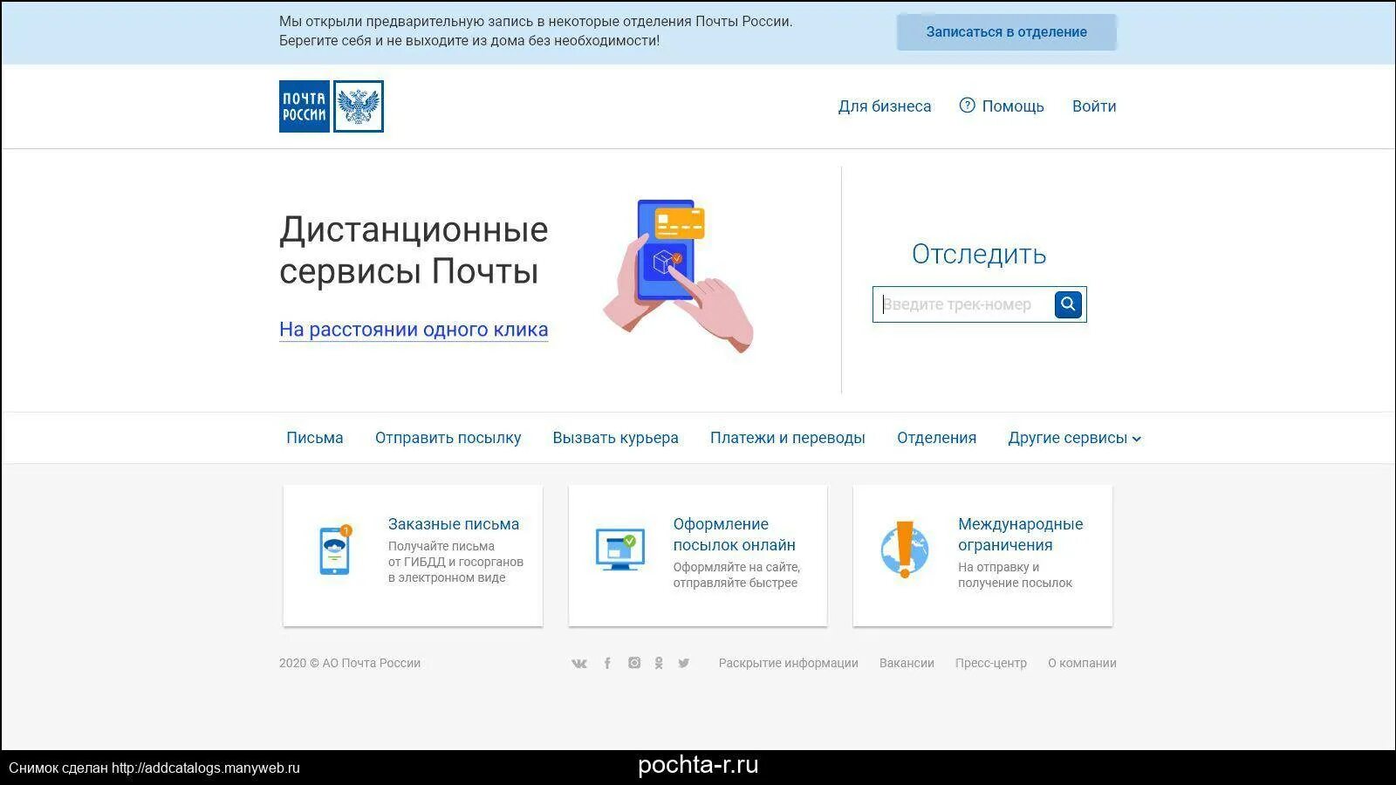Viewport: 1396px width, 785px height.
Task: Open the Для бизнеса link
Action: tap(885, 106)
